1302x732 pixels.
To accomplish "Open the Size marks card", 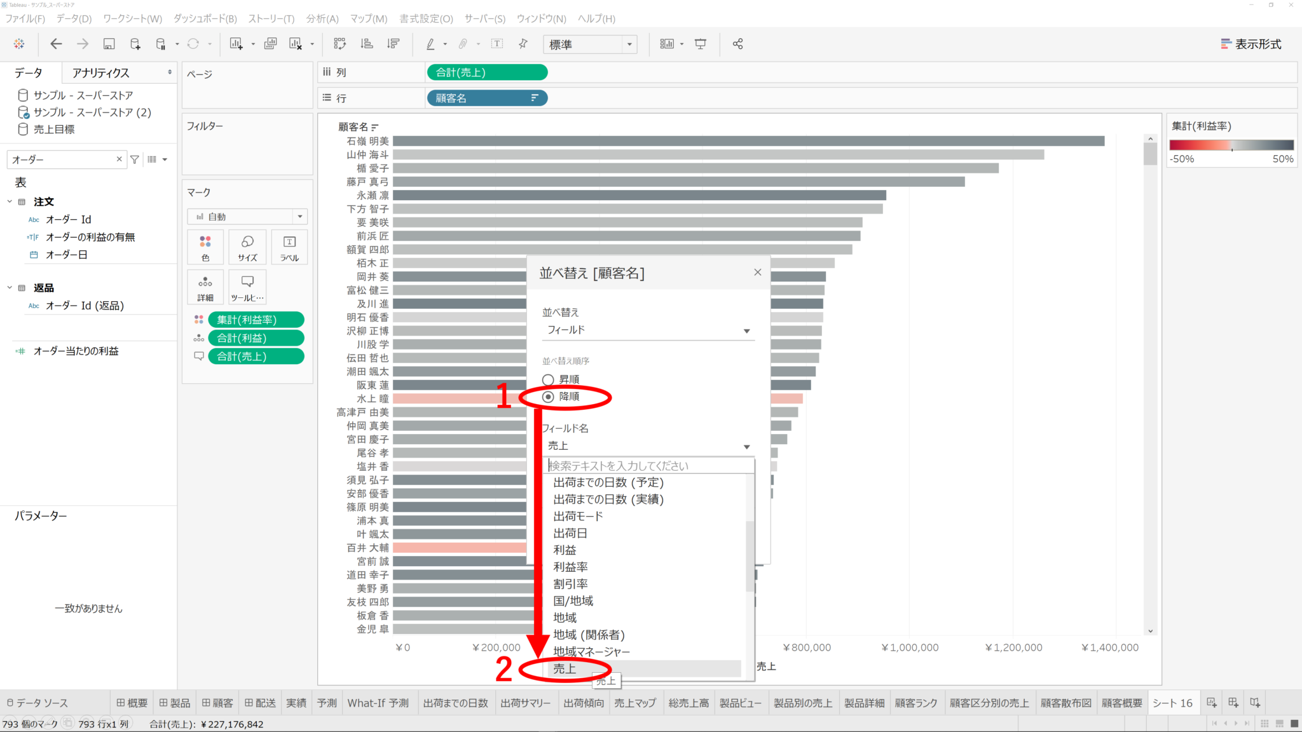I will pyautogui.click(x=247, y=247).
